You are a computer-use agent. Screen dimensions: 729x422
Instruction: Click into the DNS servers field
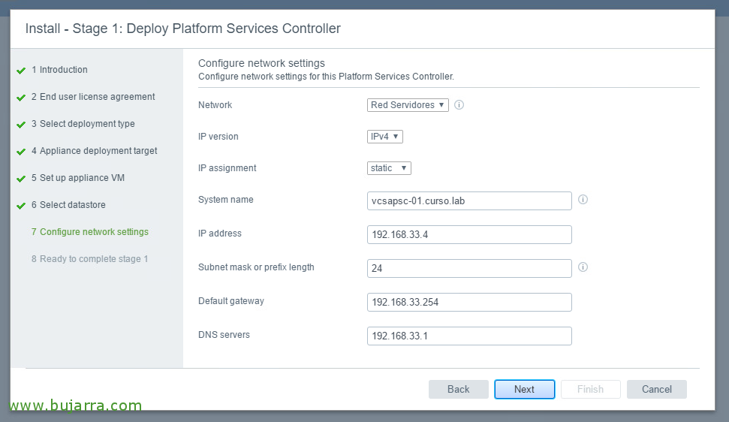click(469, 336)
